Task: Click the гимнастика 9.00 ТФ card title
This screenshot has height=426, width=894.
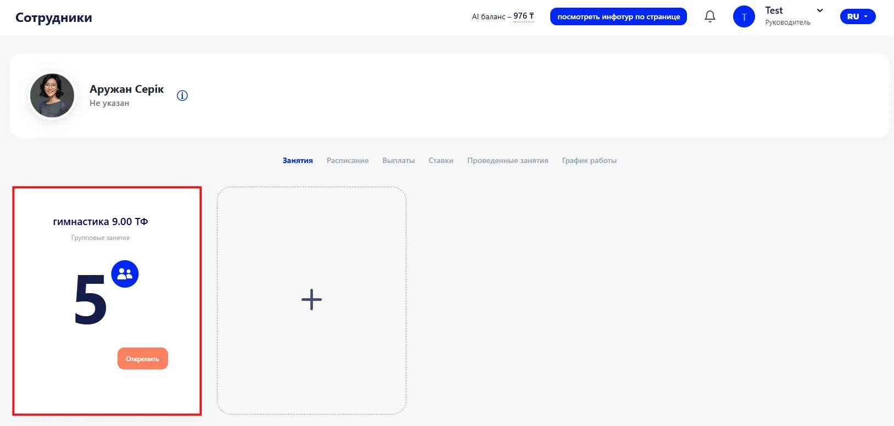Action: coord(100,222)
